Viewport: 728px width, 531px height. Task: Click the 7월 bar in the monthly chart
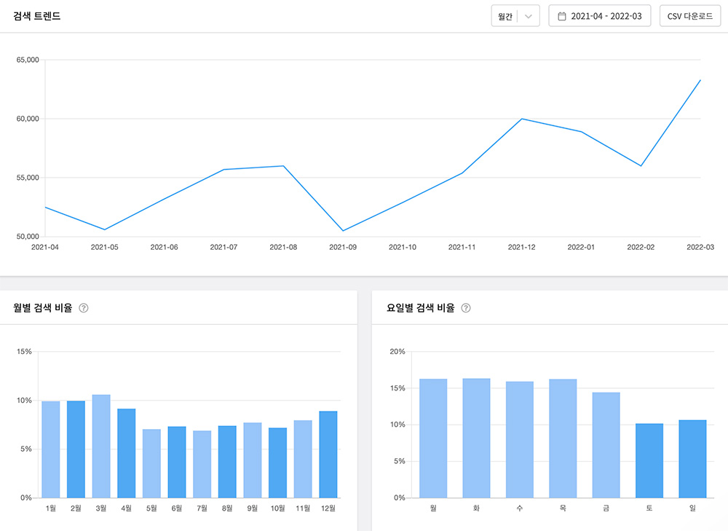(x=202, y=464)
